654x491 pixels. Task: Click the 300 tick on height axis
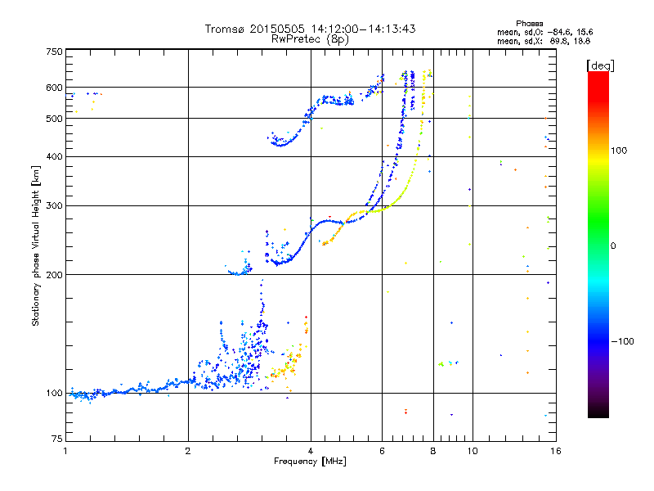tap(53, 205)
